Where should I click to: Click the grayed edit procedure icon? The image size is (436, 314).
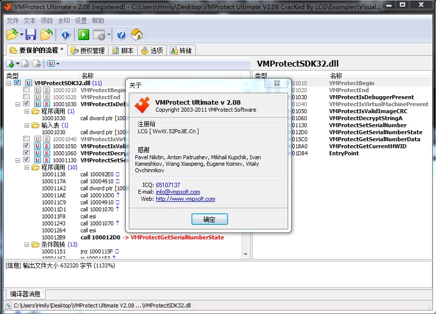25,64
